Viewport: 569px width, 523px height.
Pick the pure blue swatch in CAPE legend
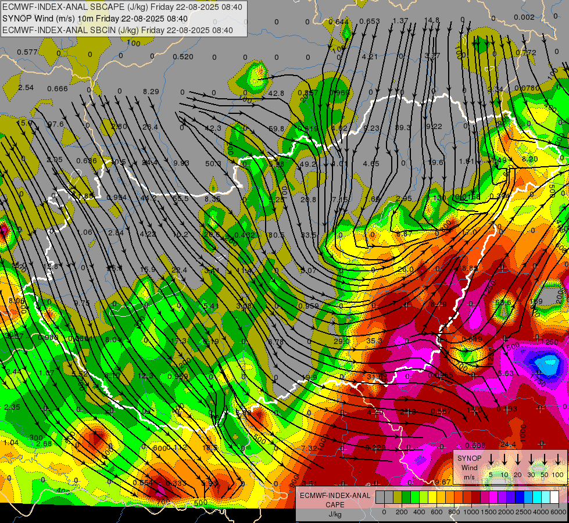[x=519, y=497]
